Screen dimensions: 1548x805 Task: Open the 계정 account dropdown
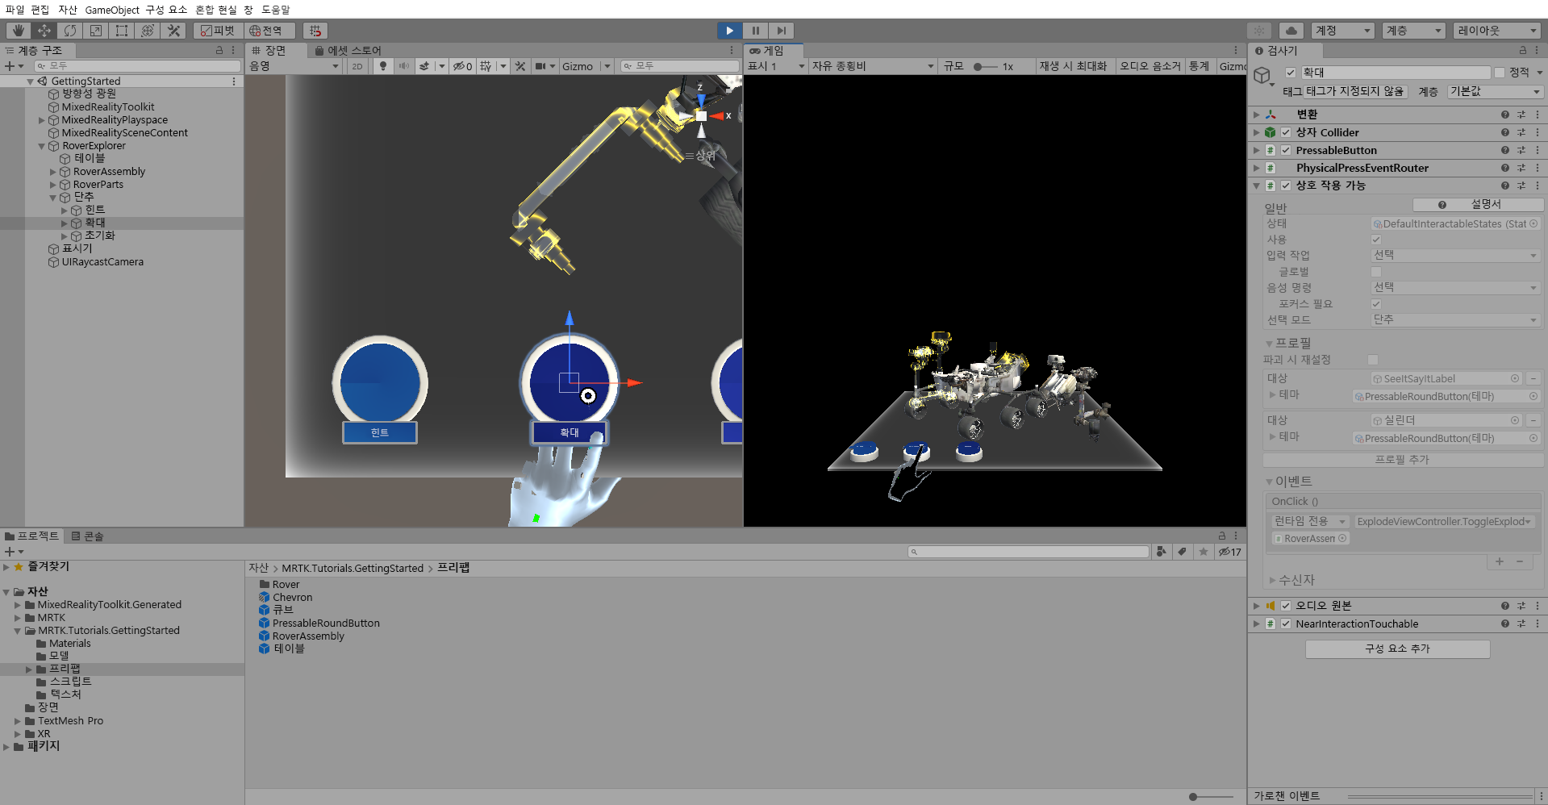coord(1342,31)
